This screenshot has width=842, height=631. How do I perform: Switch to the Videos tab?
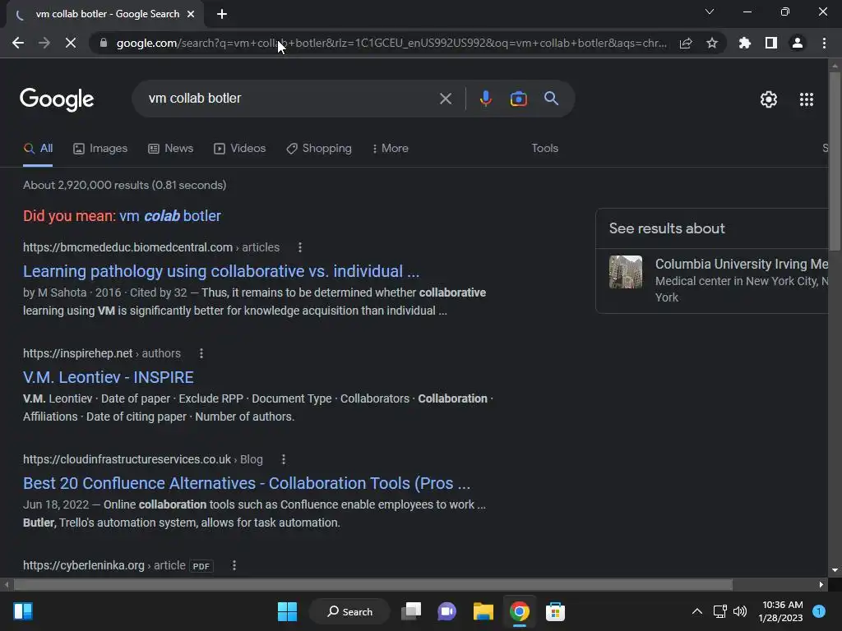[x=239, y=148]
